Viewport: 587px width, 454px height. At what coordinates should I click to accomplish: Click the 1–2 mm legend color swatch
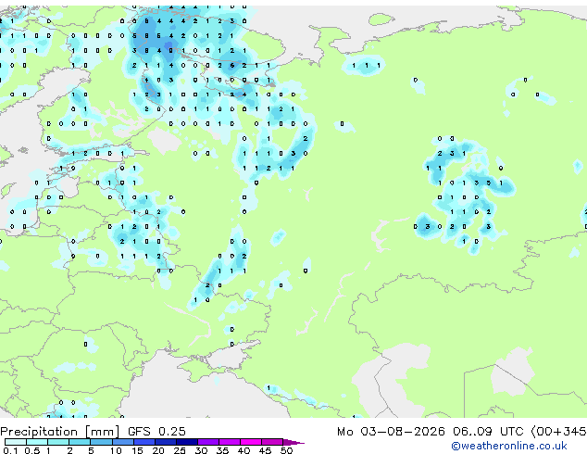click(58, 442)
